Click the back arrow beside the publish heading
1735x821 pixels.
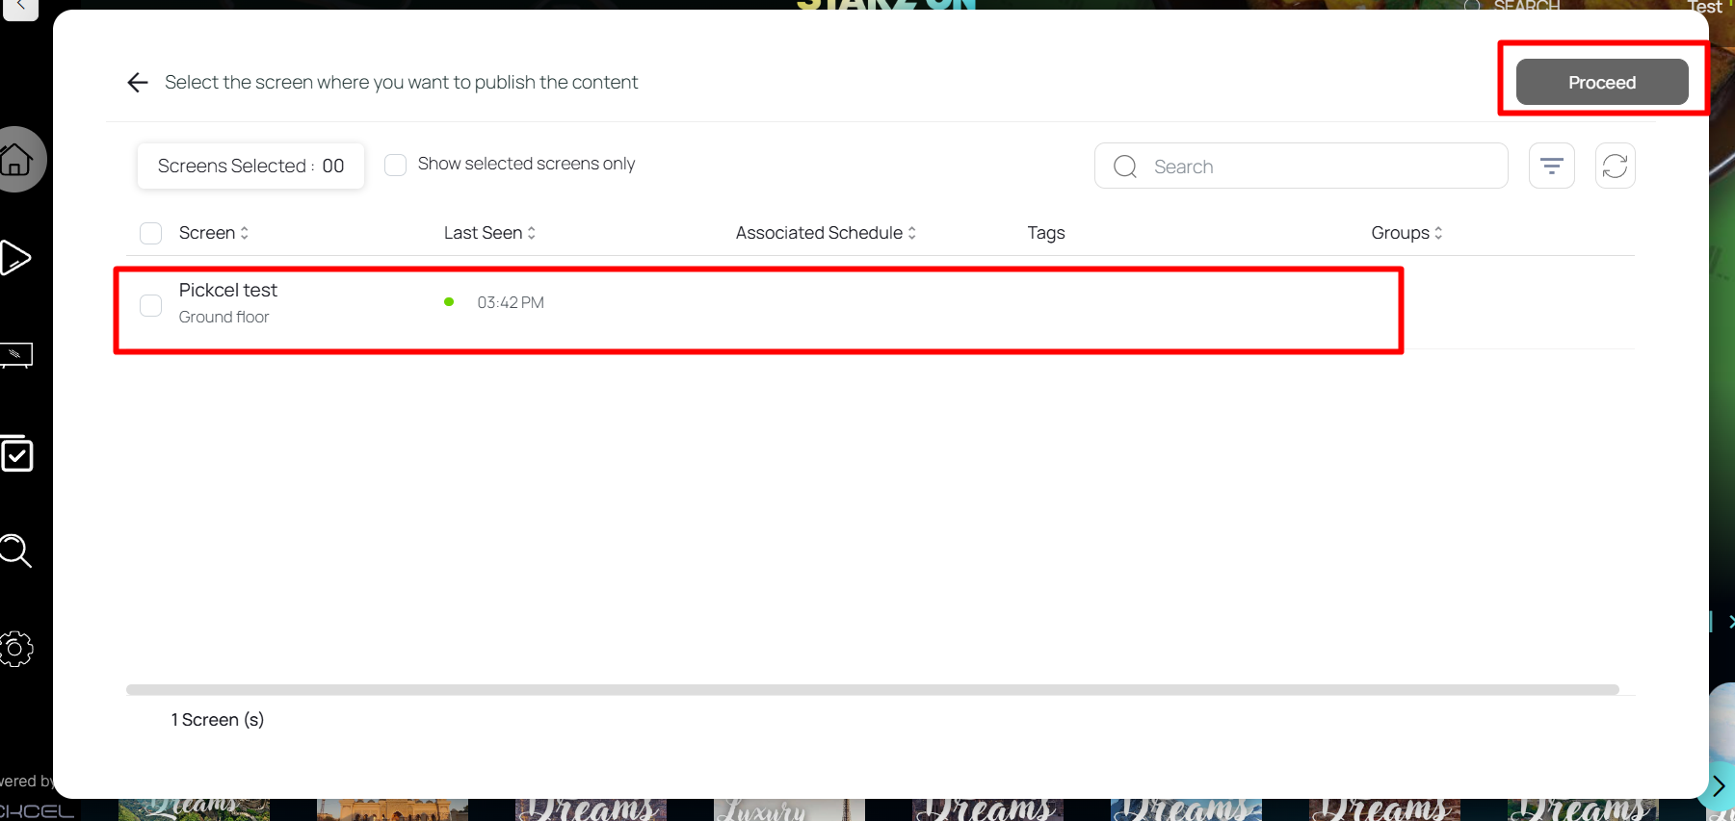[138, 83]
